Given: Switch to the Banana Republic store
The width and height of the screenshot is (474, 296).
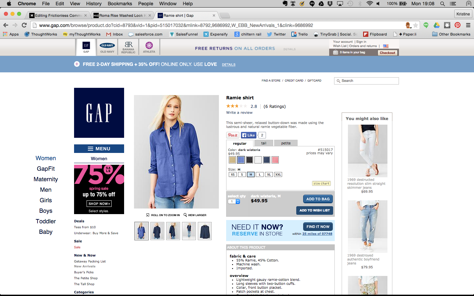Looking at the screenshot, I should (128, 47).
